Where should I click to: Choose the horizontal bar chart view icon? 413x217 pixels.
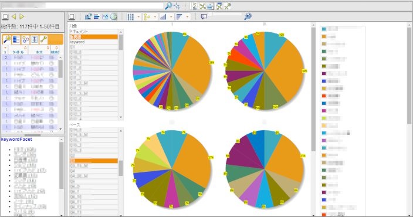97,16
